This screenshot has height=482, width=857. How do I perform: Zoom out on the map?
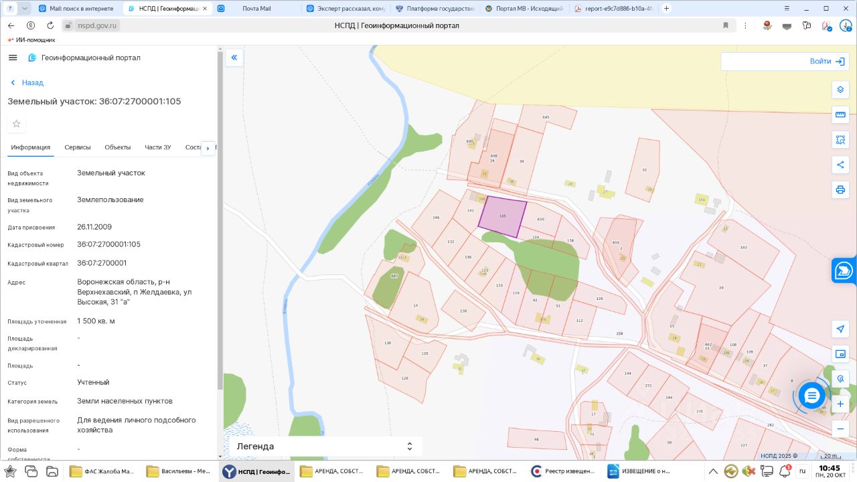coord(840,428)
